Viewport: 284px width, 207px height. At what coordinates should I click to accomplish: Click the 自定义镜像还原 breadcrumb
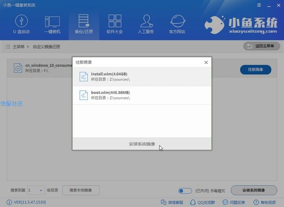click(x=46, y=47)
